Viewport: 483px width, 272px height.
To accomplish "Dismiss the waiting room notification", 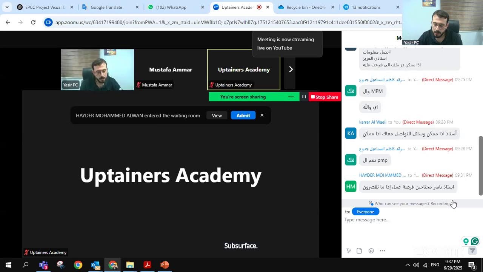I will (262, 115).
